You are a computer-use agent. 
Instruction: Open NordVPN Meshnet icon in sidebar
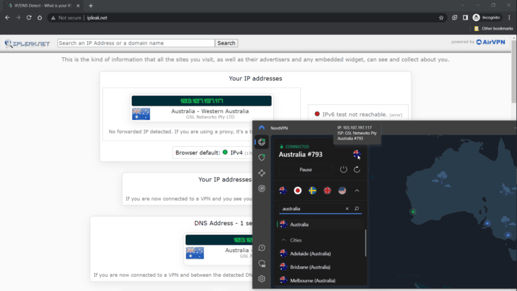pos(262,173)
